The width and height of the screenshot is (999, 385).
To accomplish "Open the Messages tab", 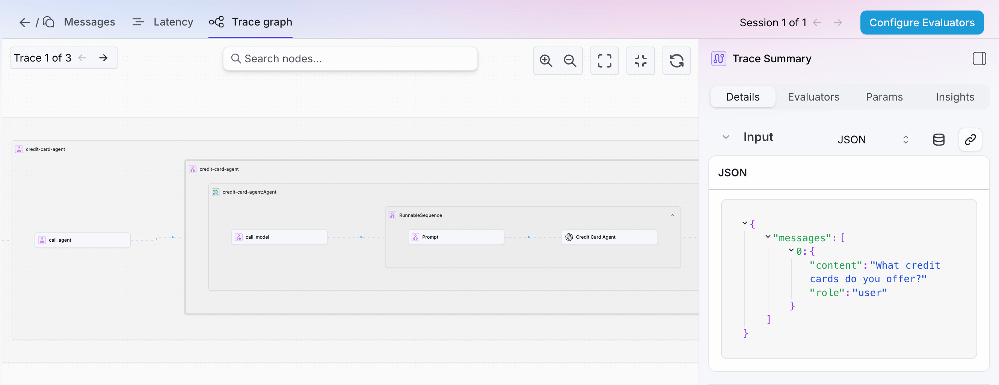I will [x=79, y=22].
